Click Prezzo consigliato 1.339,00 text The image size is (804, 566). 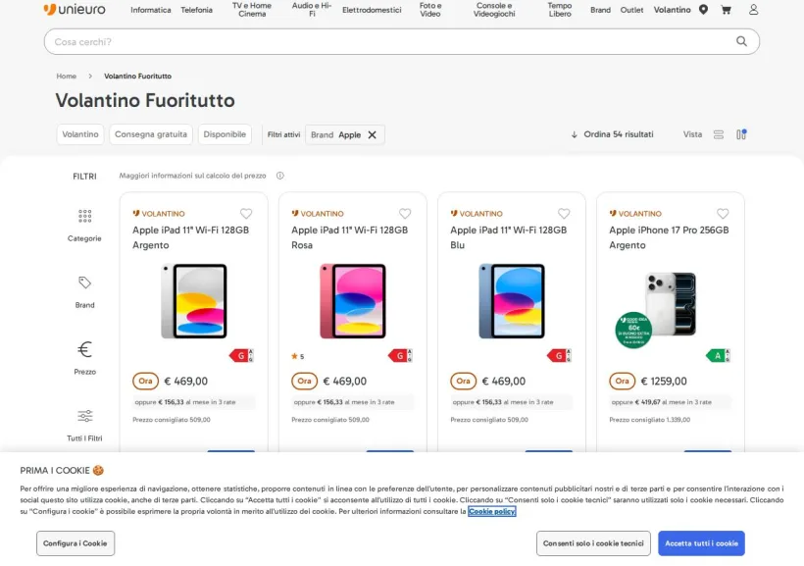coord(650,420)
